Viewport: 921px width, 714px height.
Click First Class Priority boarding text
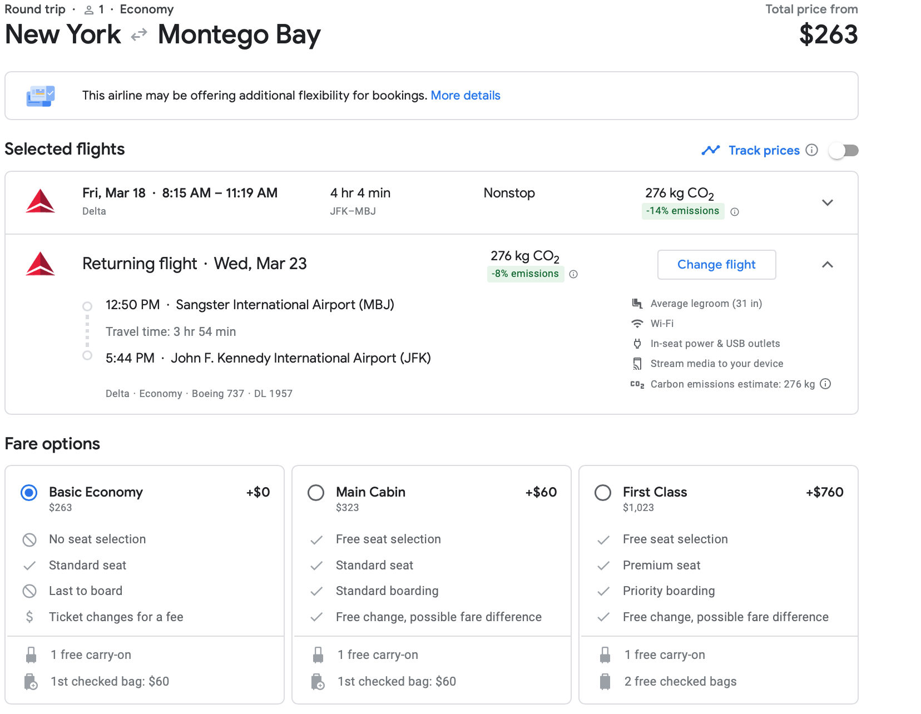click(x=669, y=591)
